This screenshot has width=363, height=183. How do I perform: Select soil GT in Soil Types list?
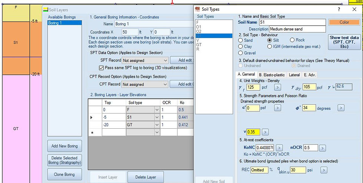(x=214, y=45)
